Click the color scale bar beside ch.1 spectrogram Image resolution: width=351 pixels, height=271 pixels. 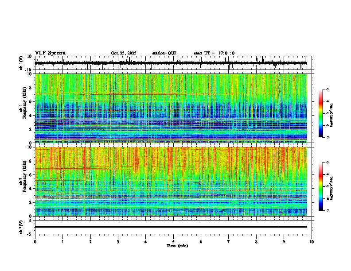coord(321,113)
